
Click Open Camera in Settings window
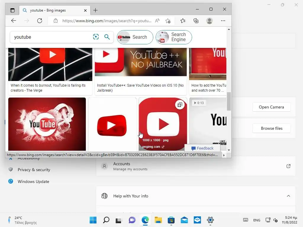coord(272,107)
